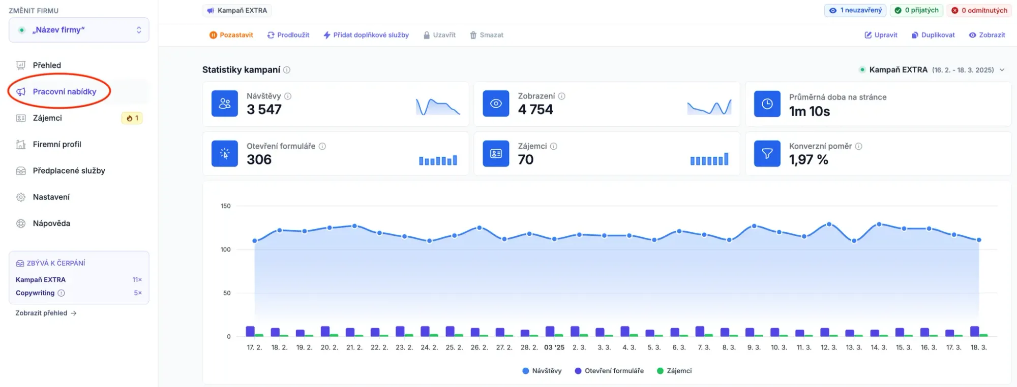Click the Uzavřít lock icon
The image size is (1017, 387).
click(x=427, y=35)
